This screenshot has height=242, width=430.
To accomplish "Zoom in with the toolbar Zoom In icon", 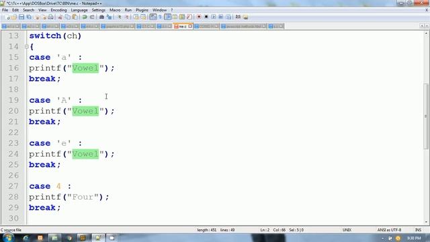I will pos(120,17).
